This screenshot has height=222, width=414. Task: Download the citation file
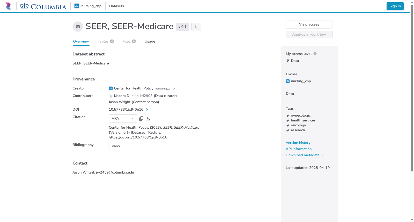[x=148, y=119]
